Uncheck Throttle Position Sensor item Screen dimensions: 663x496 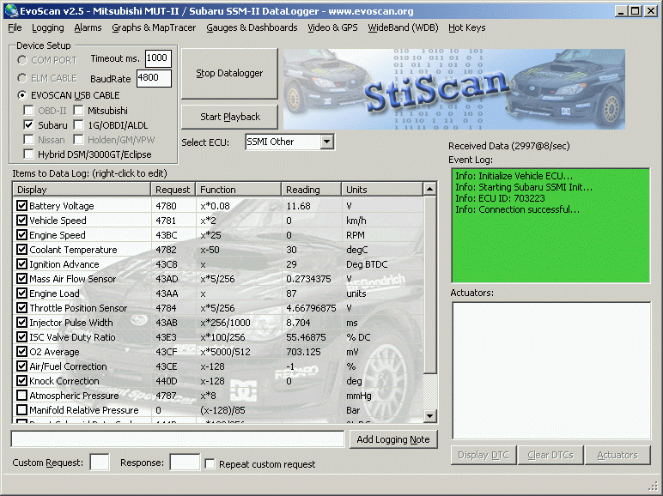coord(21,307)
